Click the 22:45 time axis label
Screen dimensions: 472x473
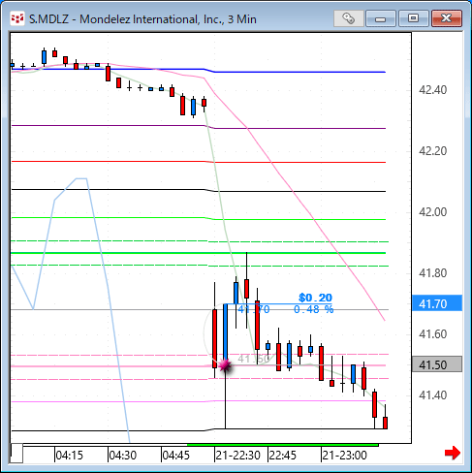pyautogui.click(x=282, y=456)
